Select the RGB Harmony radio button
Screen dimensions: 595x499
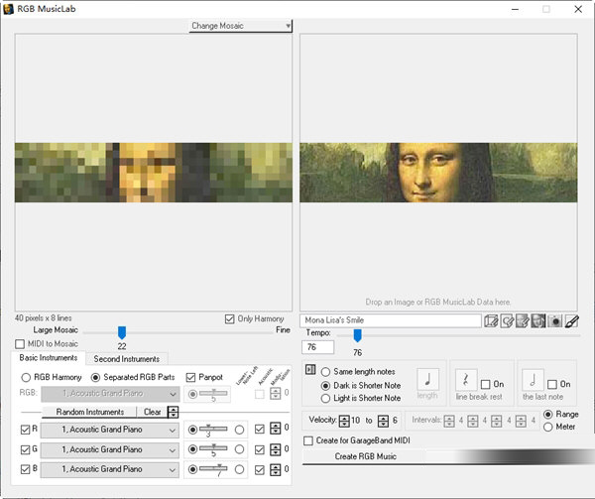pos(27,377)
